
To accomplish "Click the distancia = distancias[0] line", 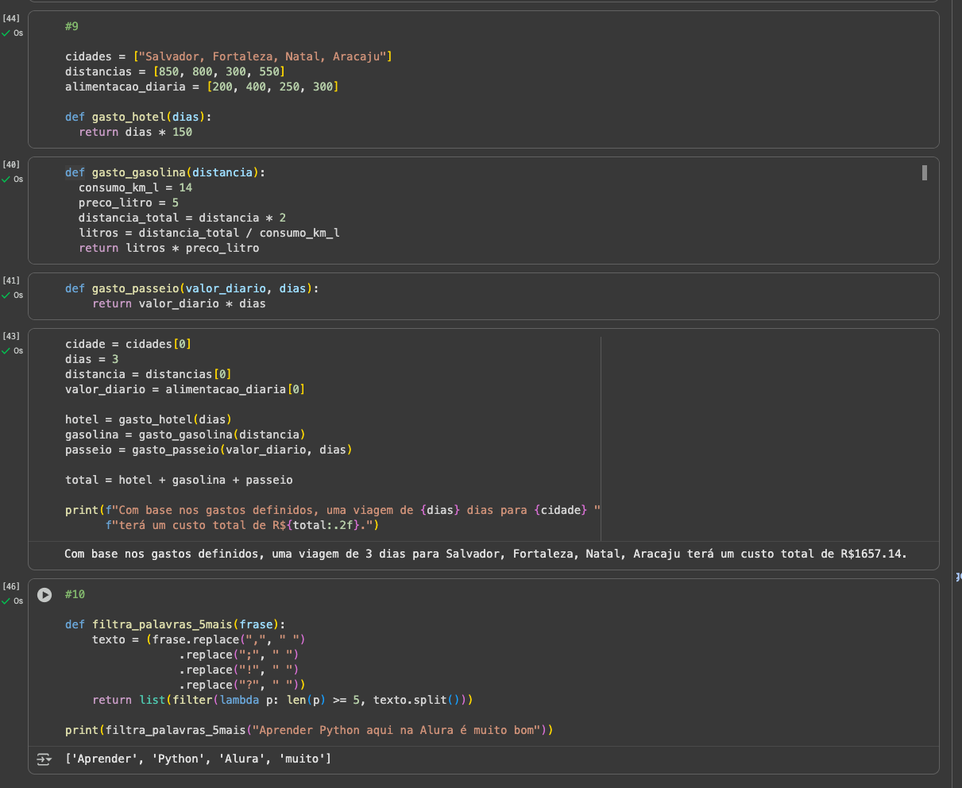I will click(149, 374).
